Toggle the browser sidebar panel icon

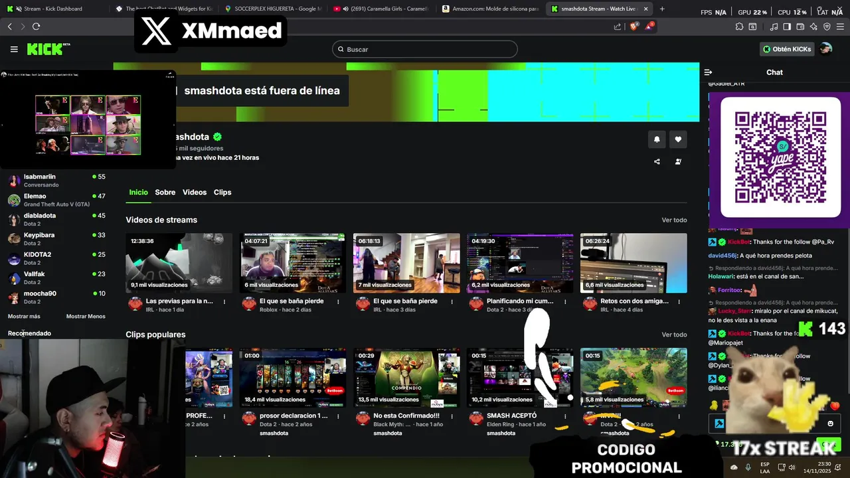[787, 27]
